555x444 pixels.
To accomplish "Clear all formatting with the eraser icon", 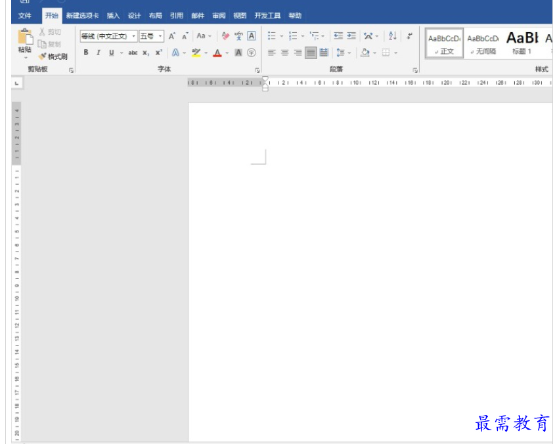I will click(x=225, y=35).
